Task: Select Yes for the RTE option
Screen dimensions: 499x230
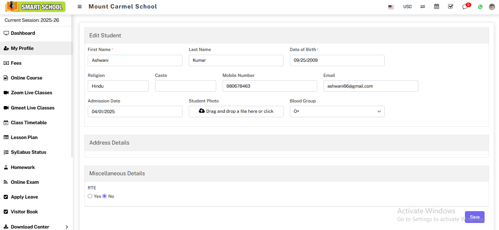Action: pyautogui.click(x=90, y=196)
